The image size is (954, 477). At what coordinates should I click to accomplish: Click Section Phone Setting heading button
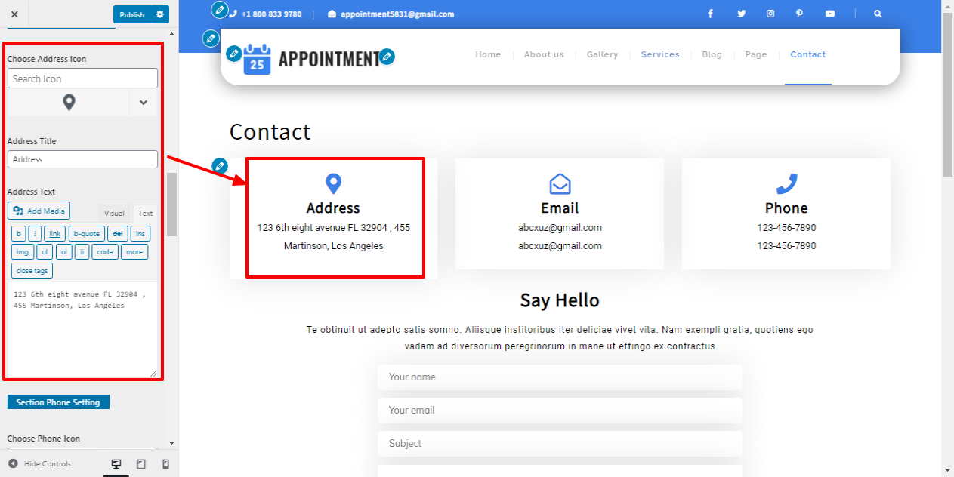click(x=58, y=402)
